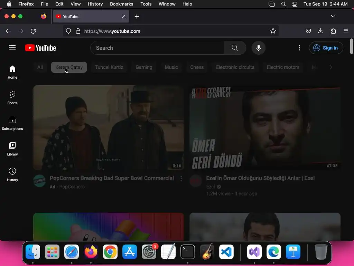Open tracking protection shield icon

tap(68, 31)
